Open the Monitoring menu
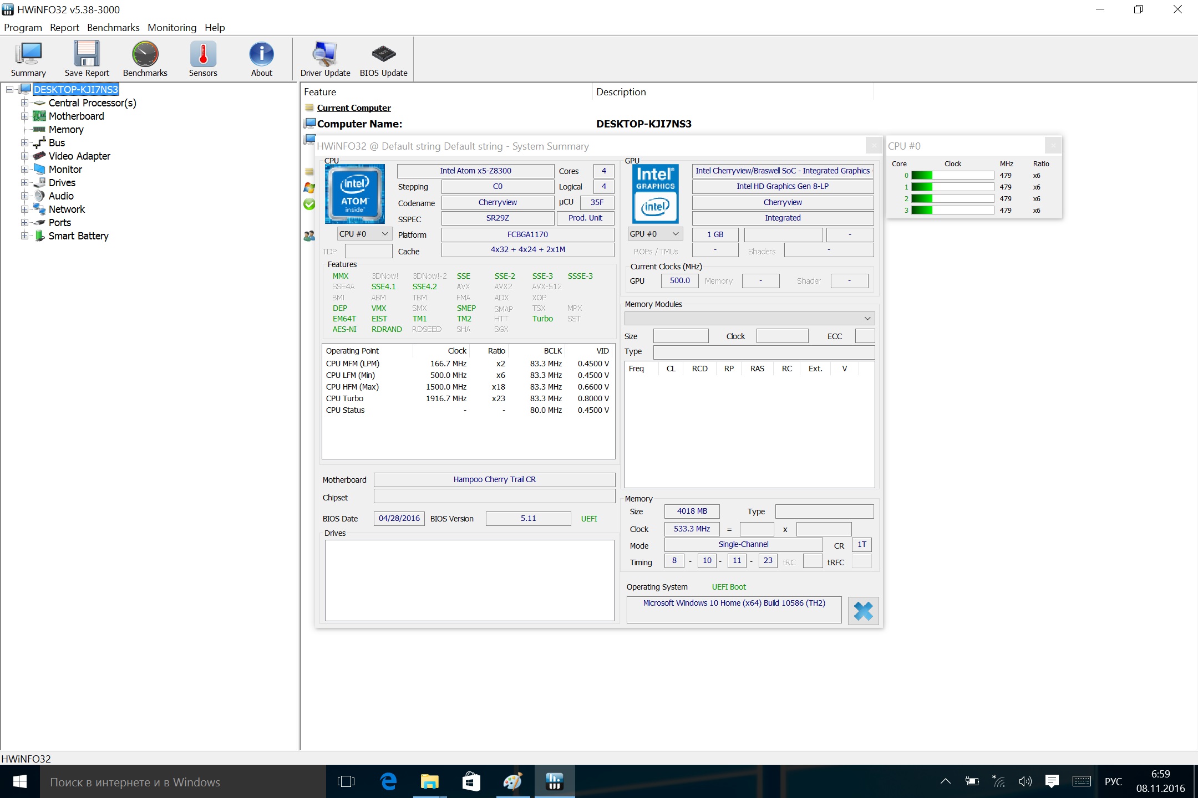Viewport: 1198px width, 798px height. tap(172, 27)
